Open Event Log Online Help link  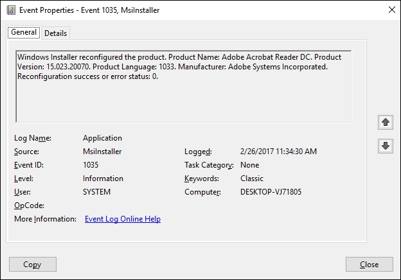123,219
